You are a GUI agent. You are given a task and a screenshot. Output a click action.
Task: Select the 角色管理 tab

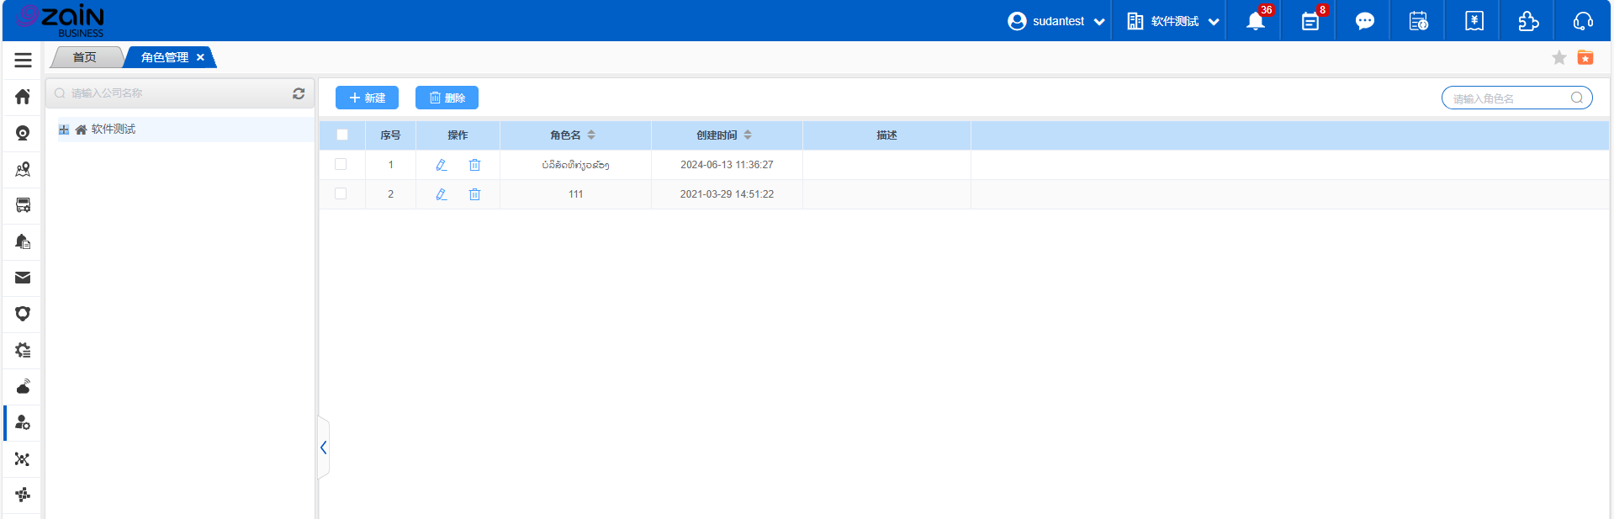(165, 57)
